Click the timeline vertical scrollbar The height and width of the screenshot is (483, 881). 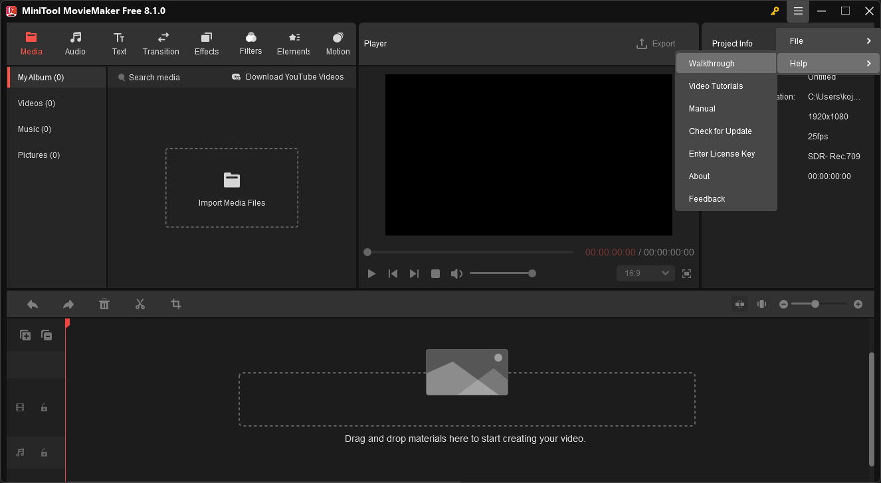[872, 409]
